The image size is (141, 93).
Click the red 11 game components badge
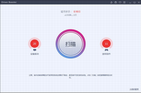[106, 44]
